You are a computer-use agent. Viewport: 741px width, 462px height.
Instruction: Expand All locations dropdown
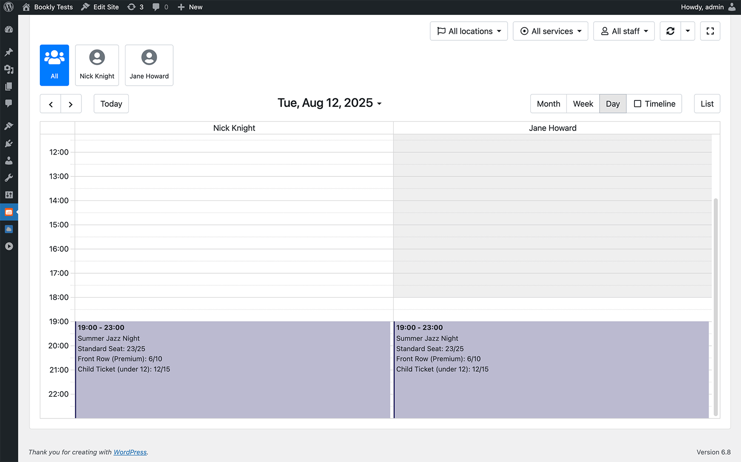pos(469,31)
